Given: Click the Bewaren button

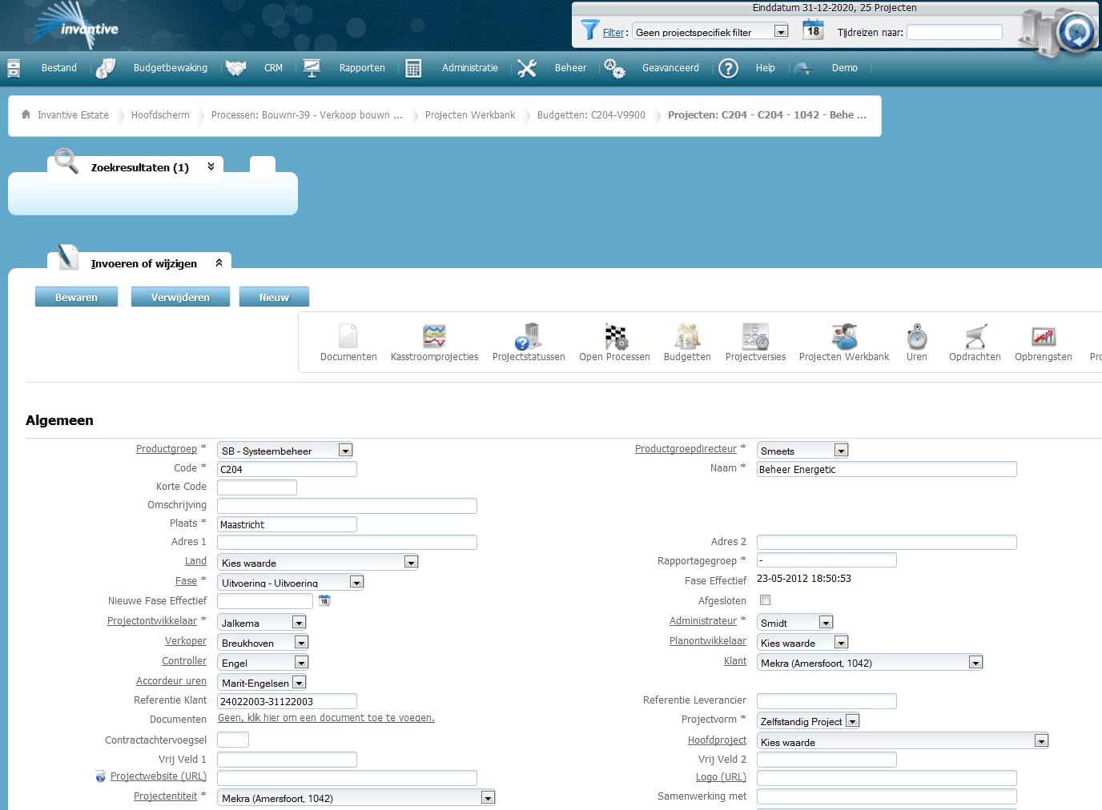Looking at the screenshot, I should click(x=76, y=296).
